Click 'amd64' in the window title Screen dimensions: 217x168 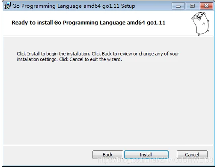coord(92,6)
